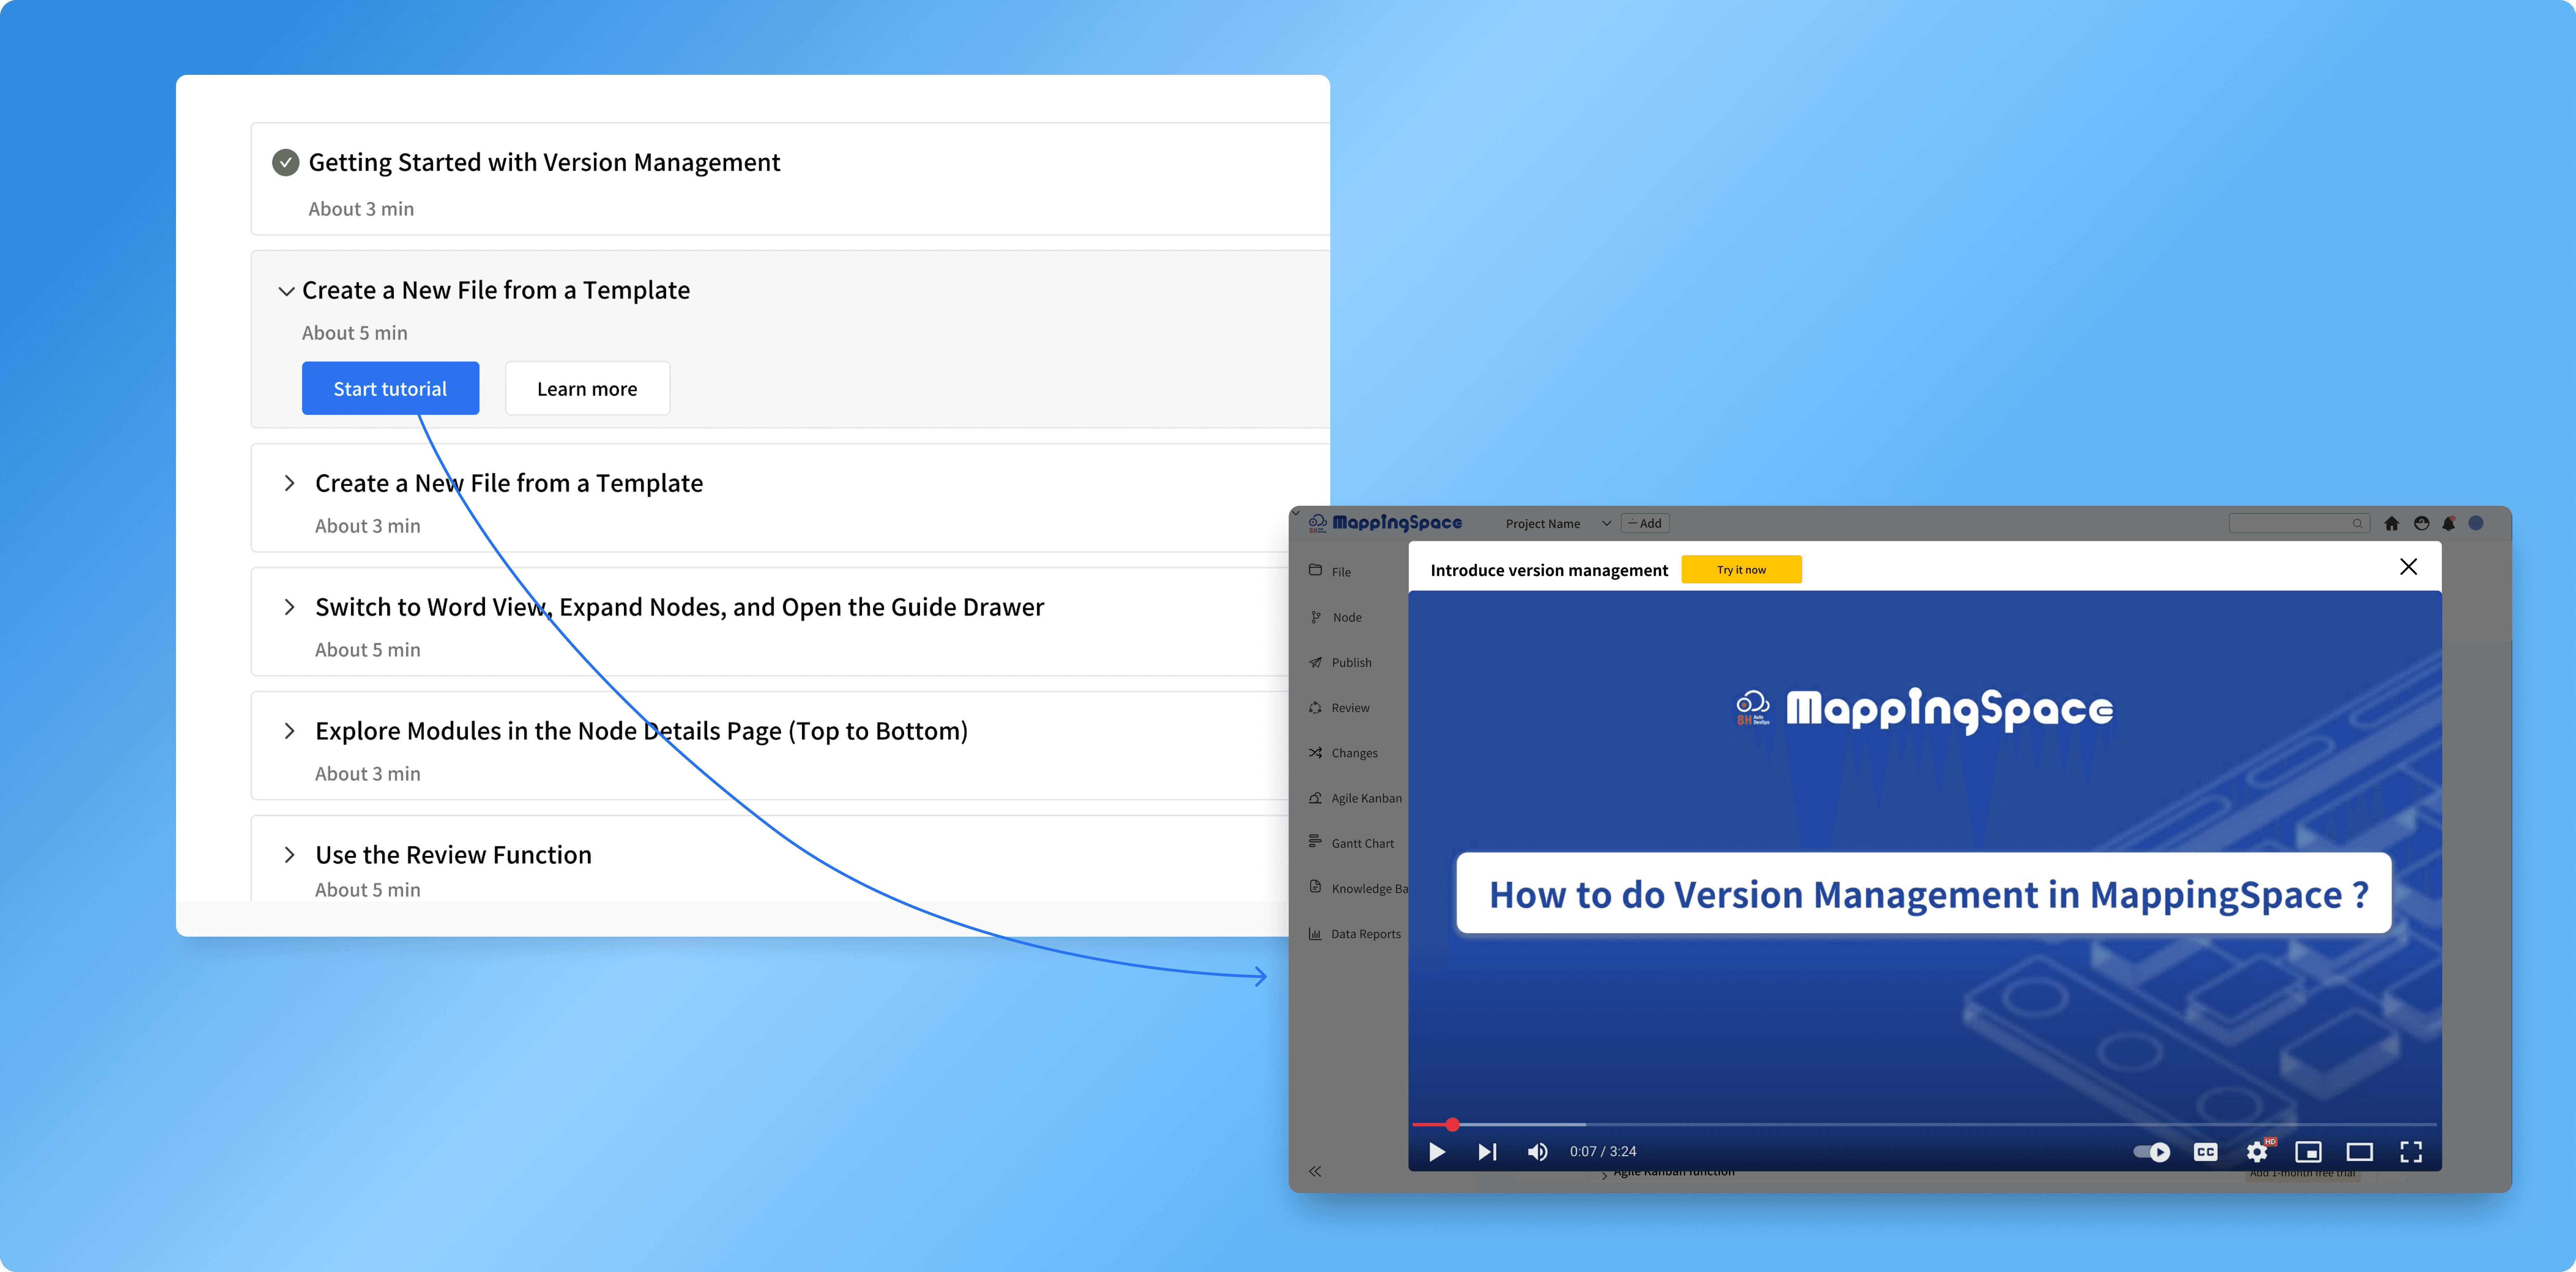Mute the video volume
Image resolution: width=2576 pixels, height=1272 pixels.
[1537, 1152]
